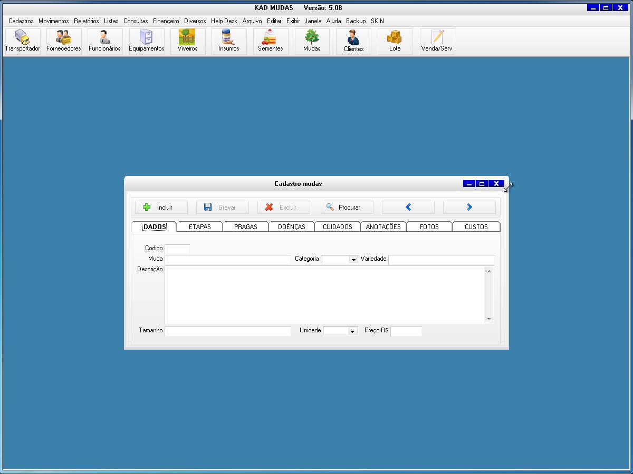Click Descrição scrollbar up arrow
The image size is (633, 474).
[x=489, y=271]
